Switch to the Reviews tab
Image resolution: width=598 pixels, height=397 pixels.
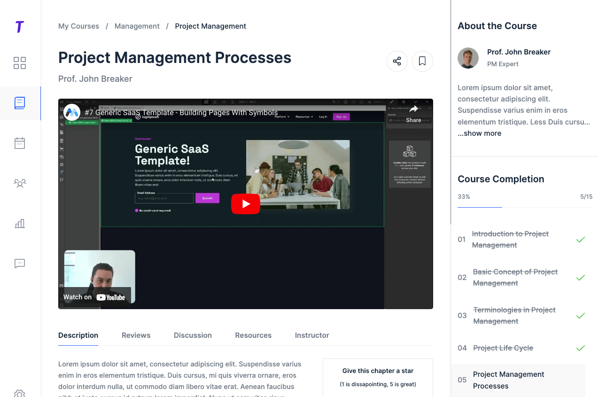point(136,335)
